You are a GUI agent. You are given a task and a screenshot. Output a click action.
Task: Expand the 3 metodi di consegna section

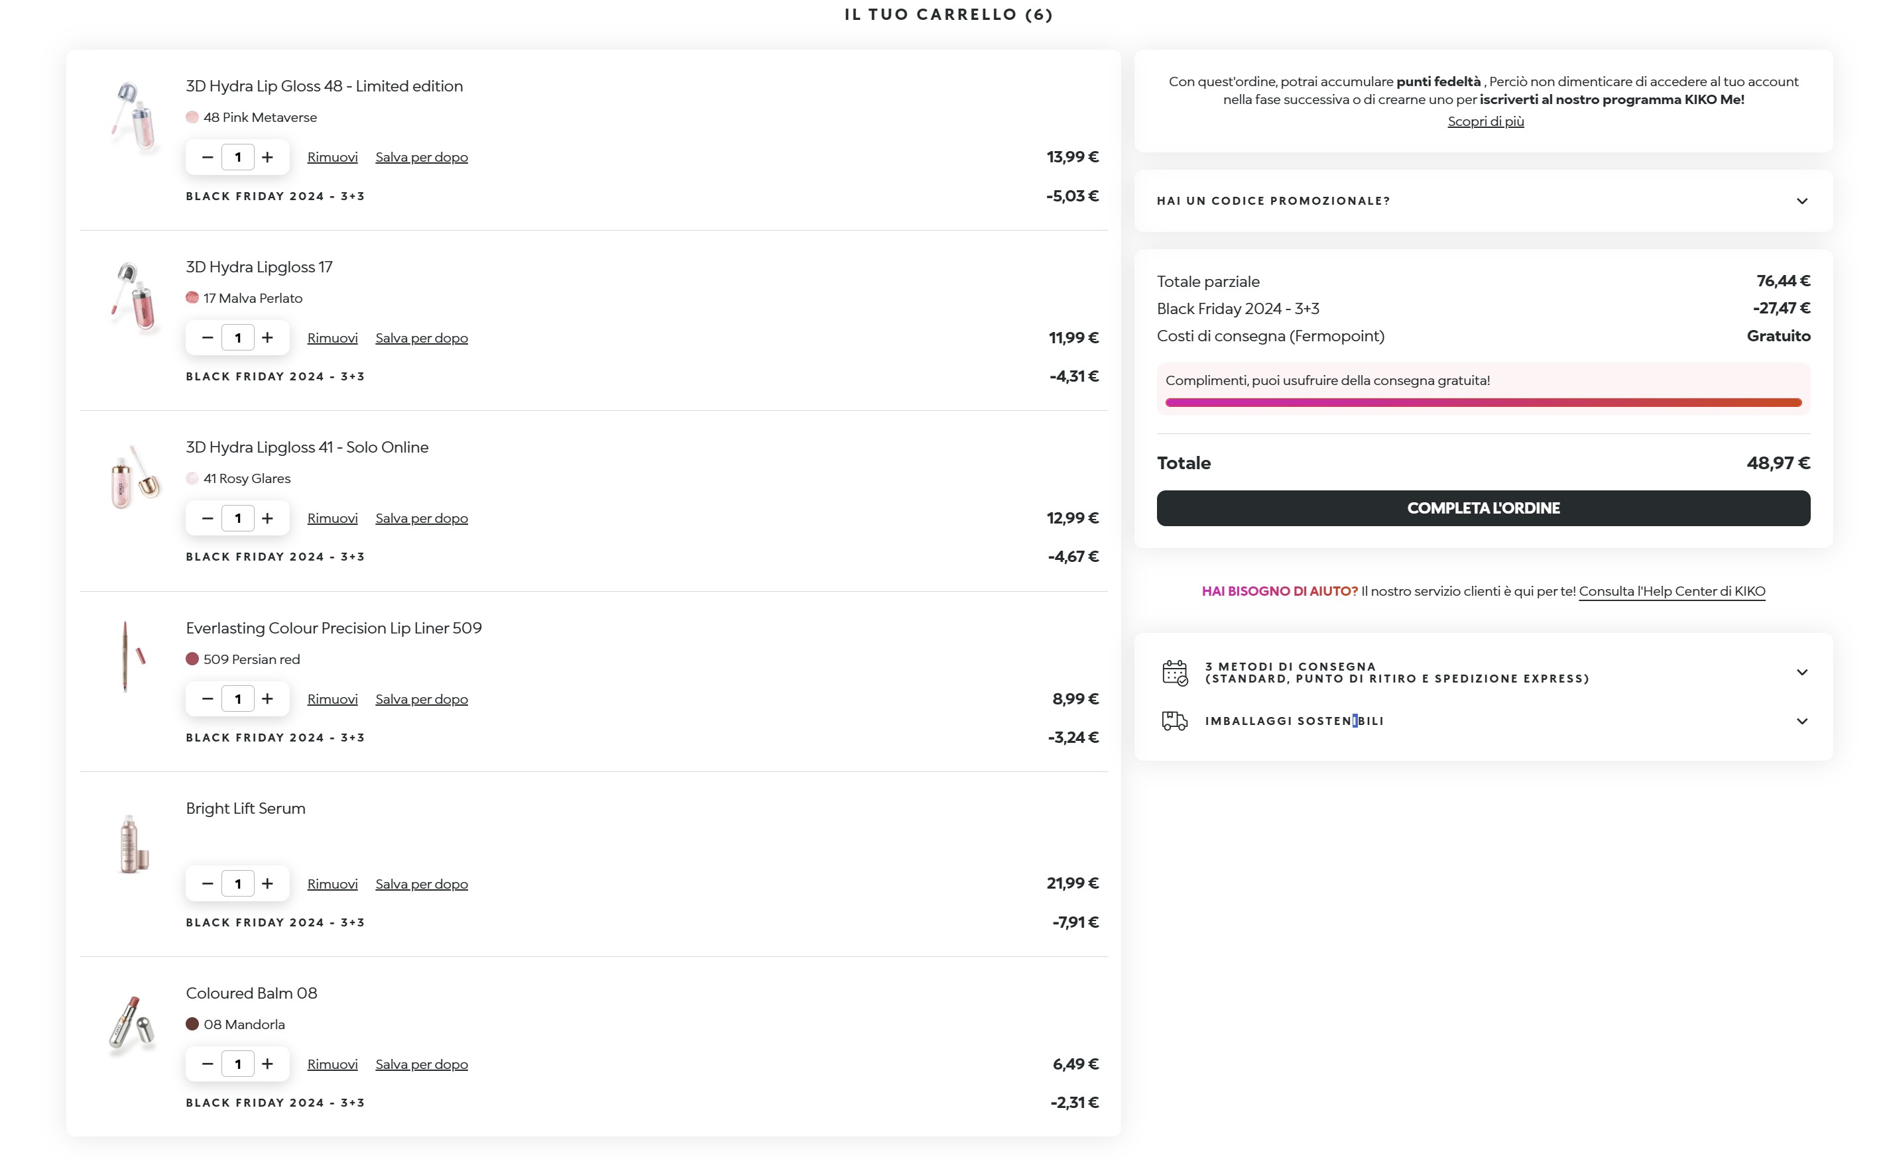[1801, 673]
